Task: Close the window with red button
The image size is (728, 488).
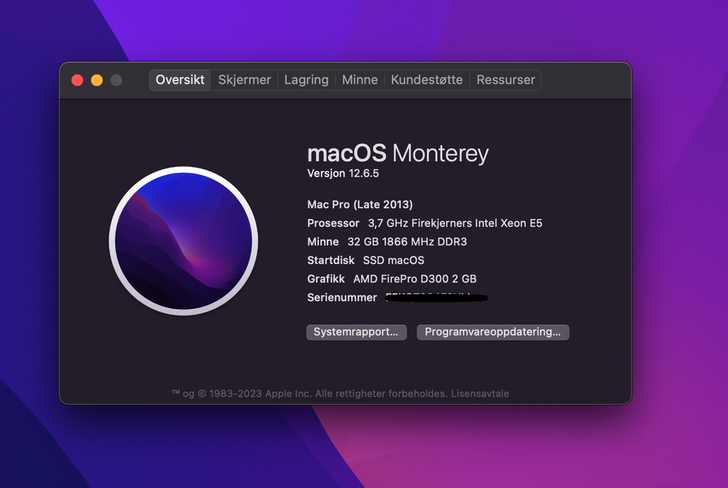Action: point(77,80)
